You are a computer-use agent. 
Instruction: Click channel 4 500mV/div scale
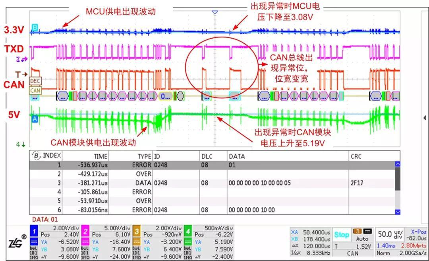(219, 228)
